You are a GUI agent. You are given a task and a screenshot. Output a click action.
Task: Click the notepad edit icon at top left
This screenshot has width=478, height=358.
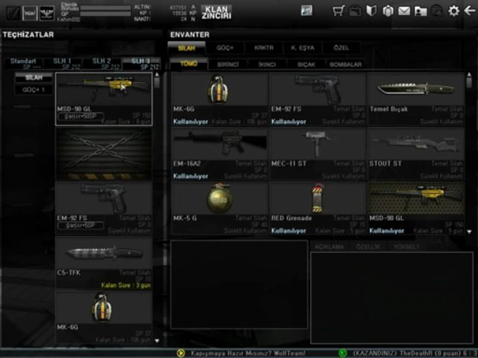coord(13,13)
